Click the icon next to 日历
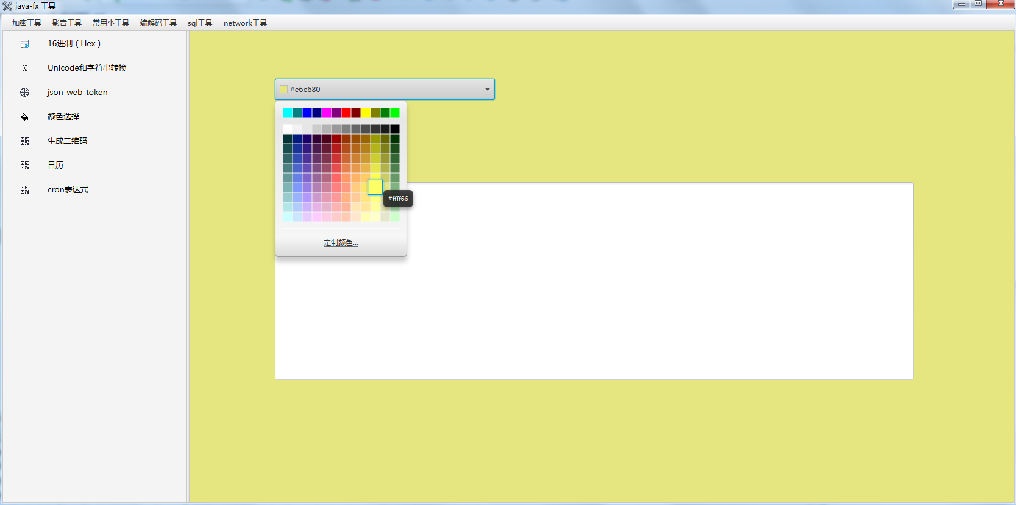 25,166
